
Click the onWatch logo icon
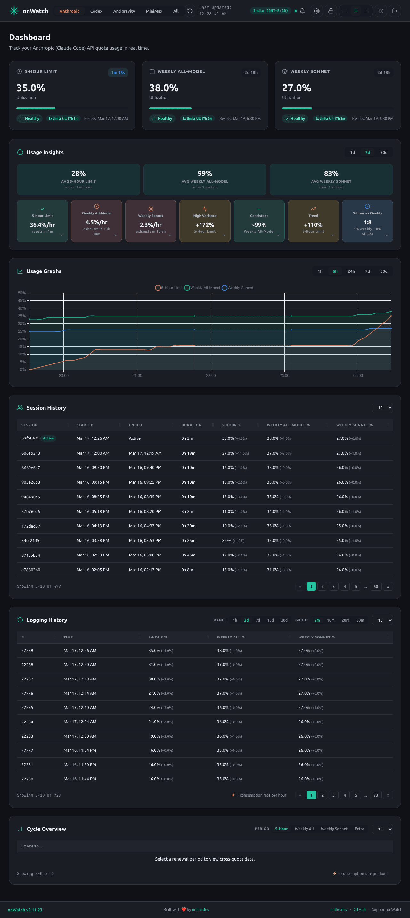point(14,11)
